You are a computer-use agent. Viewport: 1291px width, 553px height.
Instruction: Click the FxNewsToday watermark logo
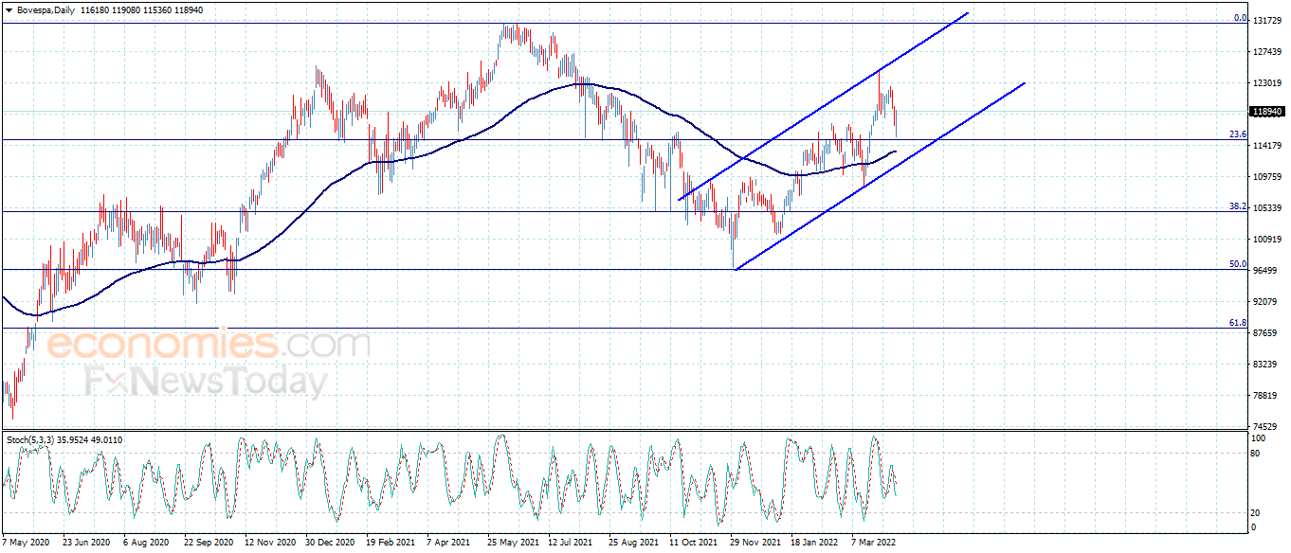point(207,382)
